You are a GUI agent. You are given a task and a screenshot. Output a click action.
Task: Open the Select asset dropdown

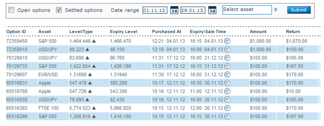247,10
